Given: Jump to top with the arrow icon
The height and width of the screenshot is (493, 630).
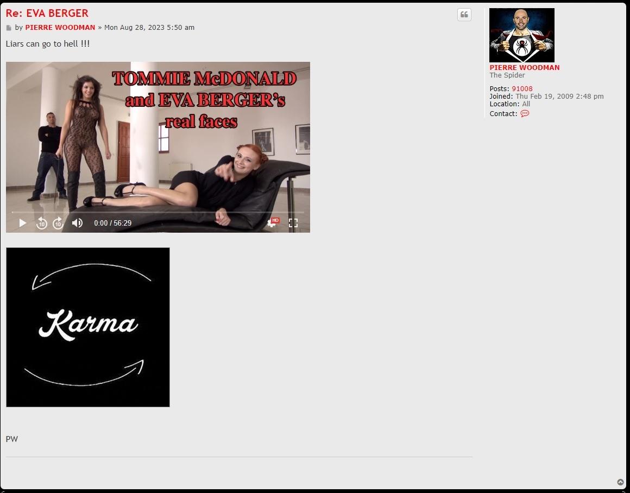Looking at the screenshot, I should point(620,482).
